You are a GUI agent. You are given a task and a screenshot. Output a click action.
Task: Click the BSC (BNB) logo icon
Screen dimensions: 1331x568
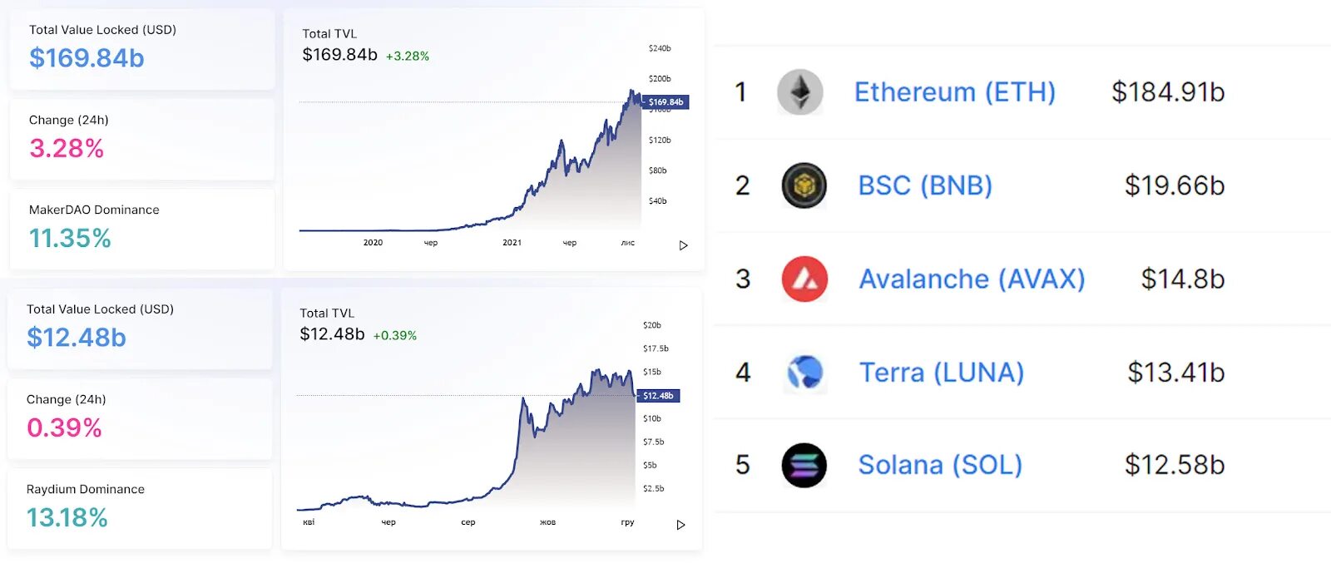pos(804,185)
